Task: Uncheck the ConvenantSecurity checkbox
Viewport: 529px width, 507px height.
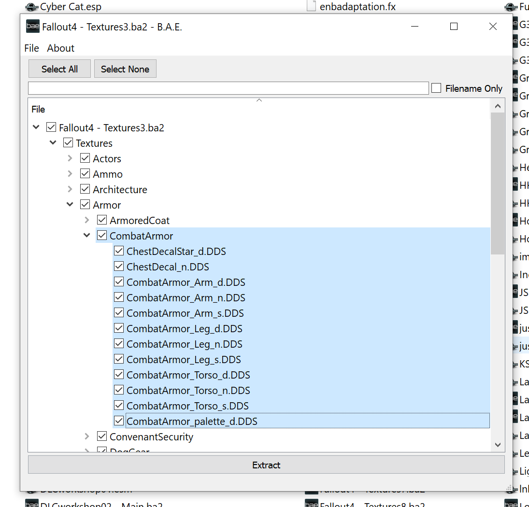Action: (101, 436)
